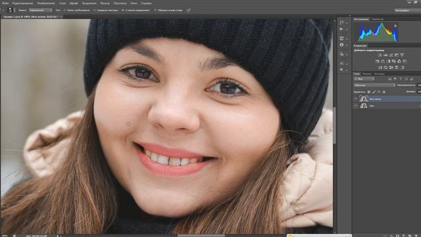Screen dimensions: 421x237
Task: Open the layer filter Вид dropdown
Action: 364,79
